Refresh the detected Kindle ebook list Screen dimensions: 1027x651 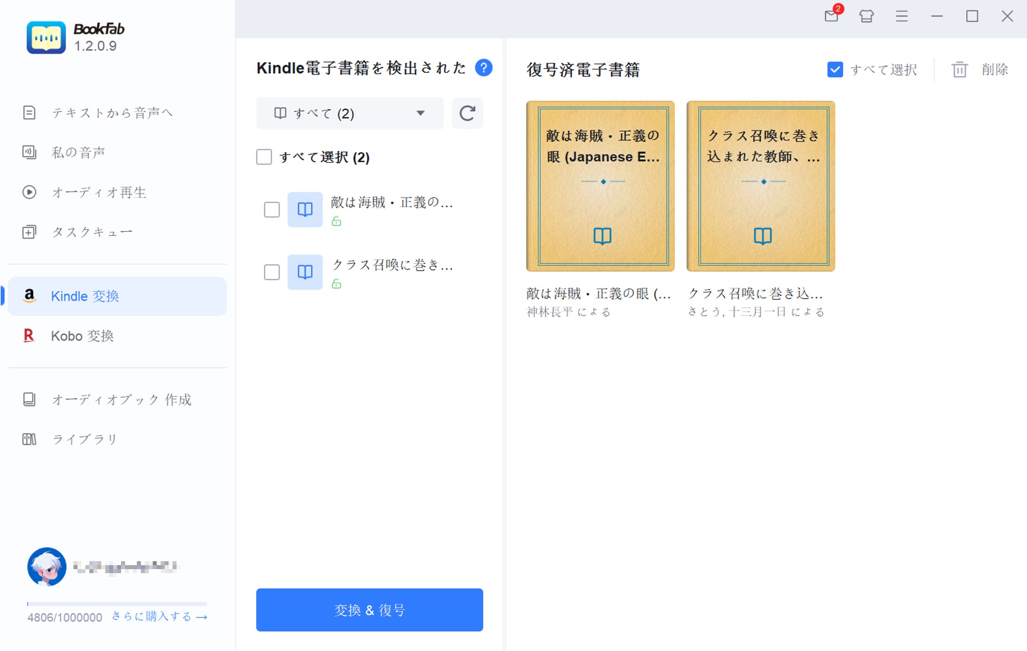pyautogui.click(x=467, y=113)
